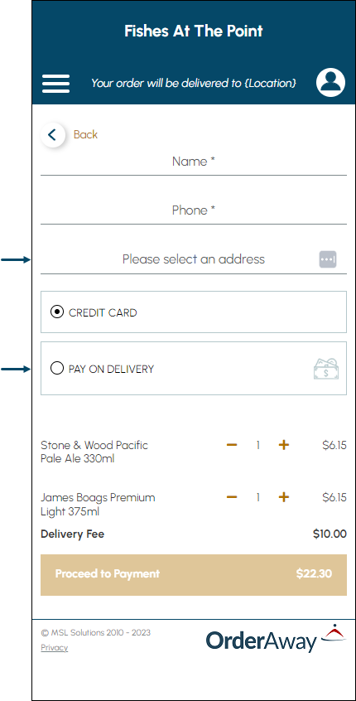Click the delivery location banner text

(x=194, y=83)
